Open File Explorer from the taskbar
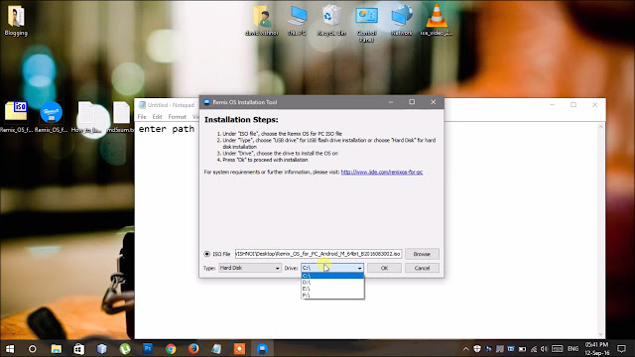 click(x=56, y=348)
